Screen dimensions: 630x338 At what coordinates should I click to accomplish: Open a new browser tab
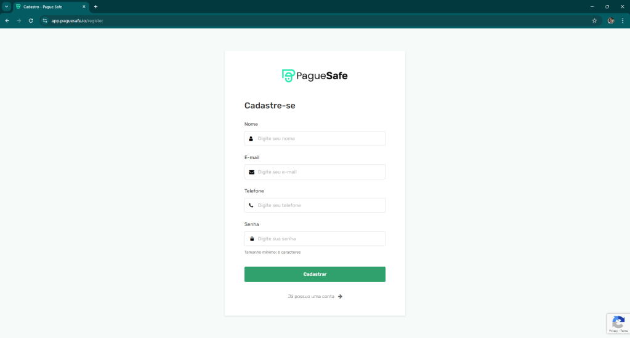click(95, 6)
